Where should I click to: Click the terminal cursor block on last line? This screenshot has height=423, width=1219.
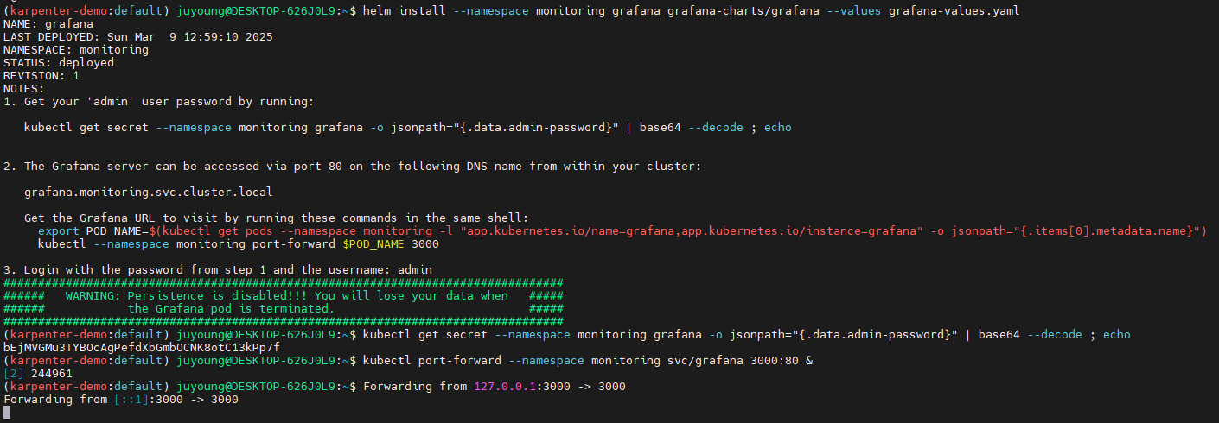point(7,413)
